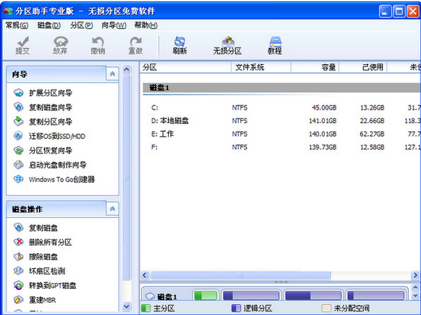The height and width of the screenshot is (315, 421).
Task: Choose 擦除磁盘 operation
Action: coord(36,256)
